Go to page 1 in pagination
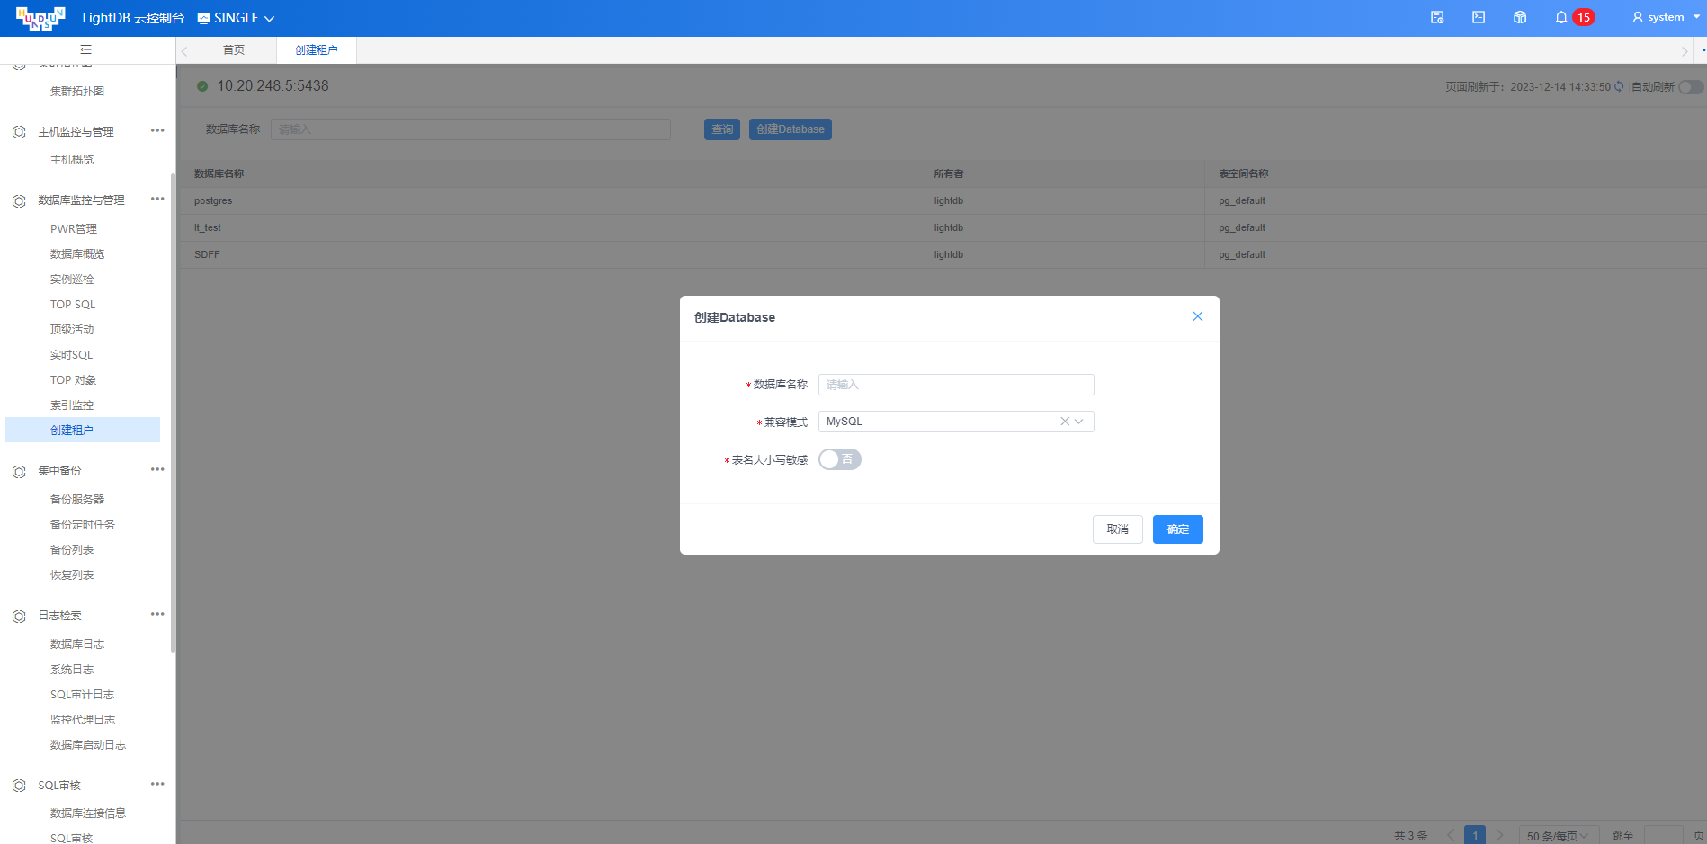 [x=1475, y=835]
